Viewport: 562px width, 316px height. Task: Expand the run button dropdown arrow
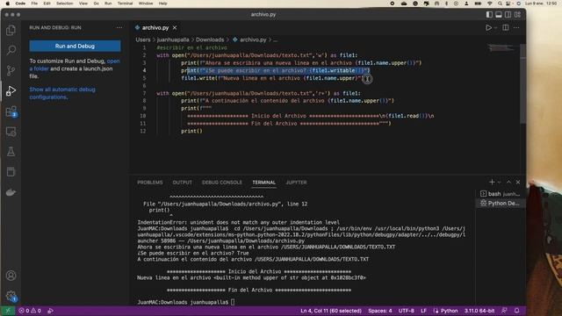click(495, 28)
